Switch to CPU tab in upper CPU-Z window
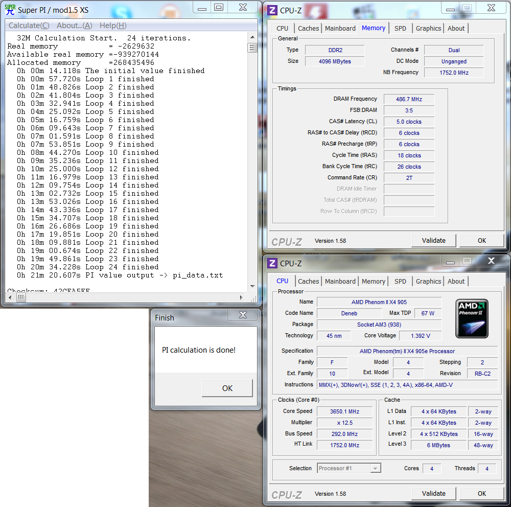 tap(282, 29)
